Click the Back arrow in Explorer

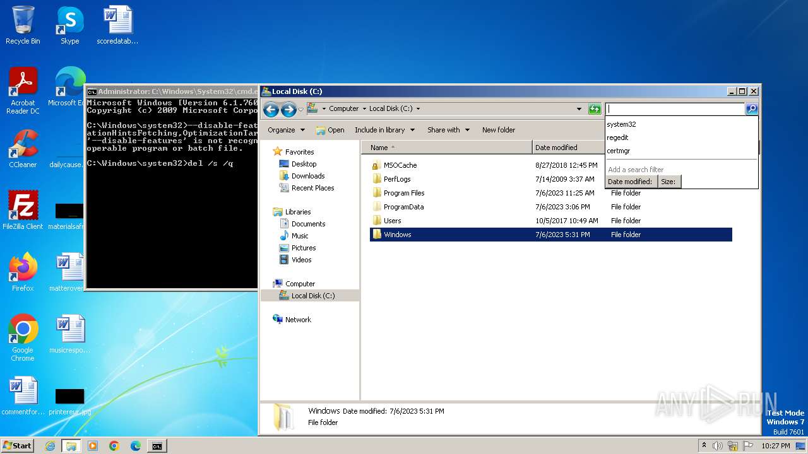(271, 110)
